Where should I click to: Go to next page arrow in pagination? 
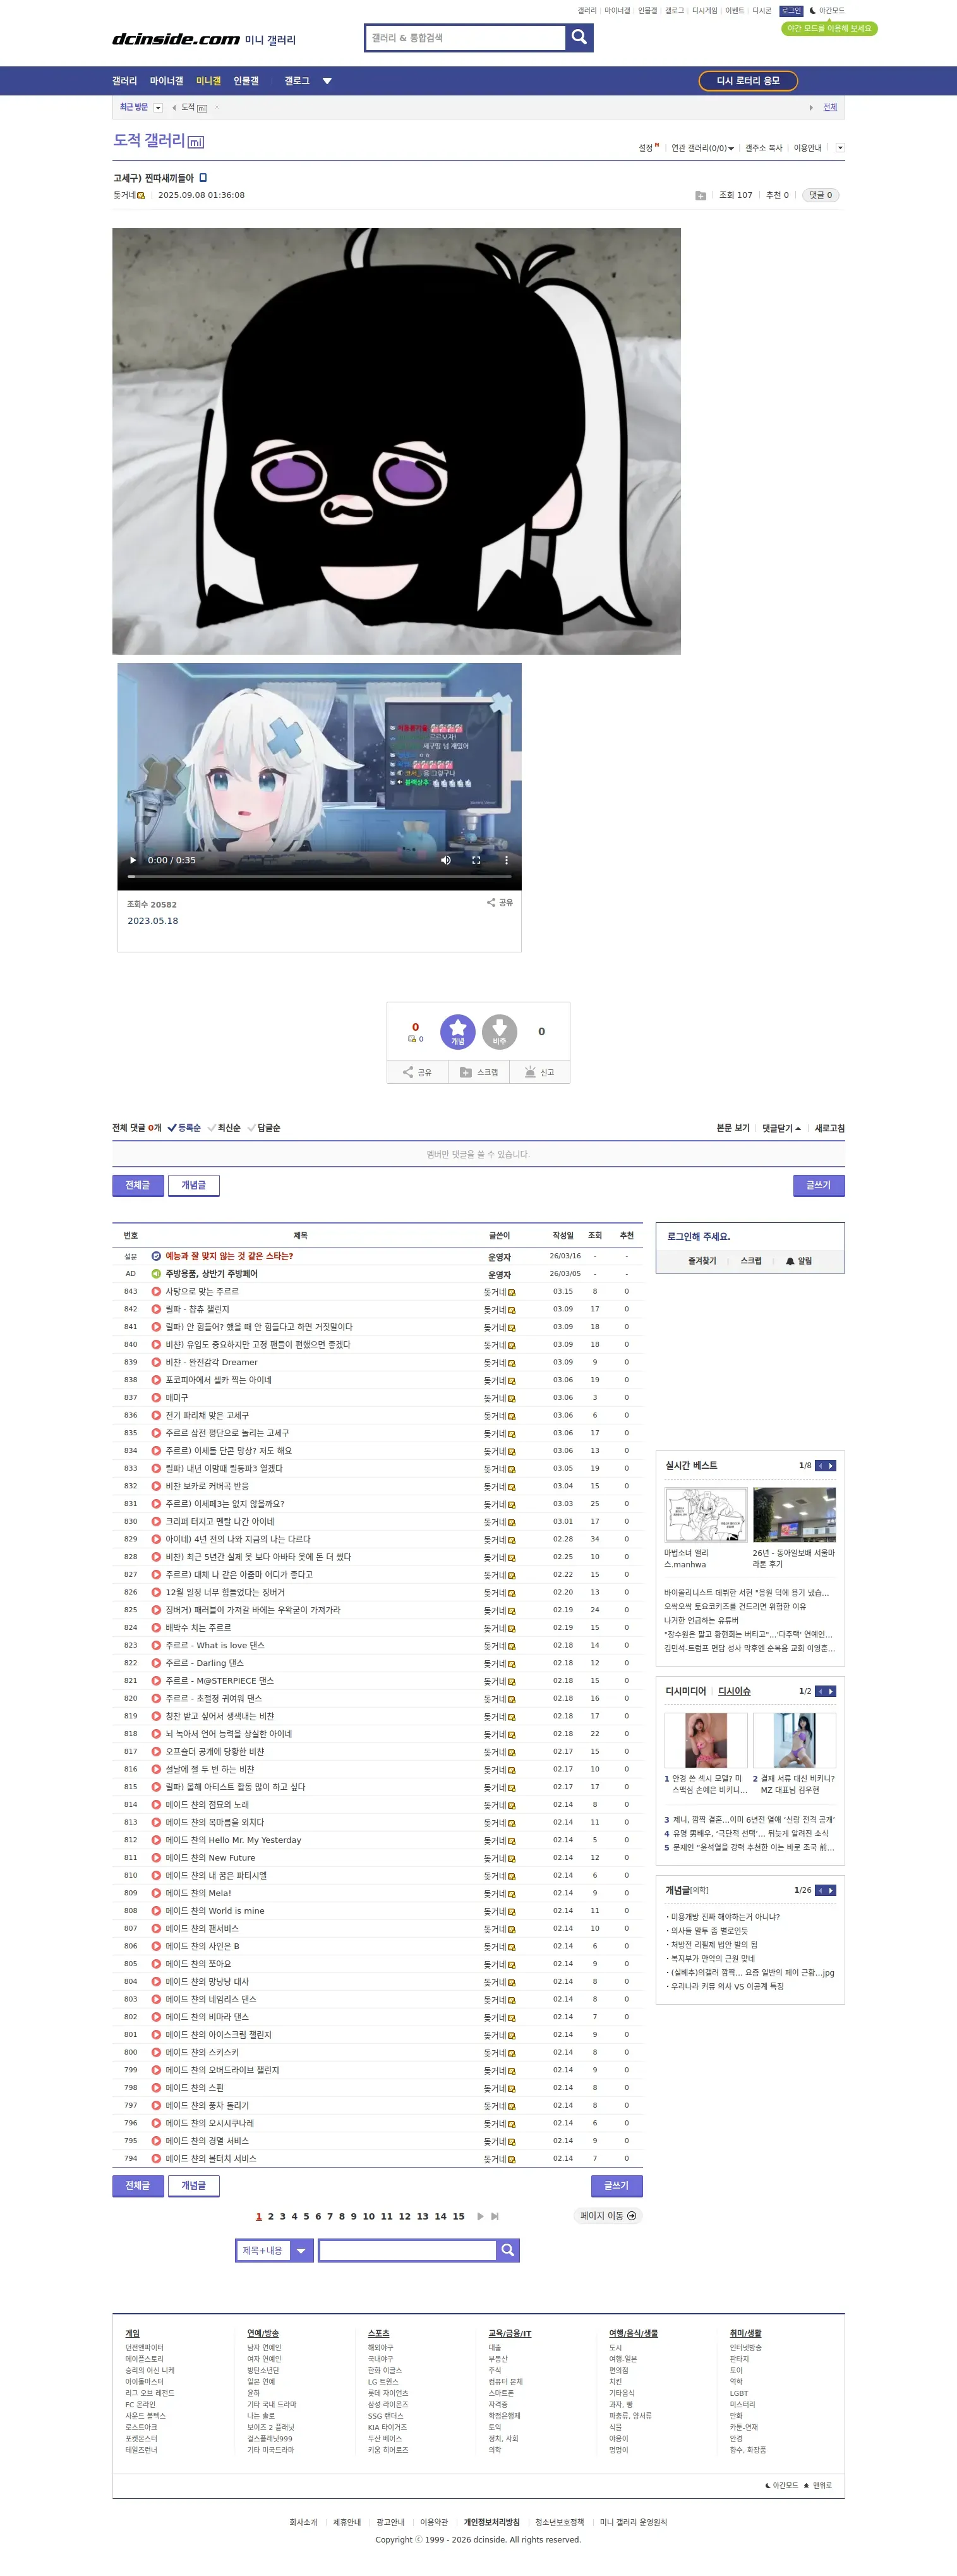tap(480, 2216)
